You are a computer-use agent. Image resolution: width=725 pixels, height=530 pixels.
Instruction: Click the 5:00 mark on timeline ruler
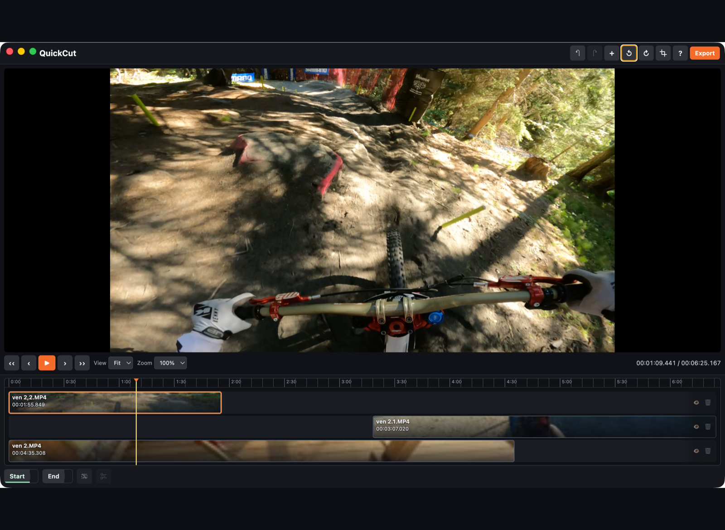click(x=567, y=382)
